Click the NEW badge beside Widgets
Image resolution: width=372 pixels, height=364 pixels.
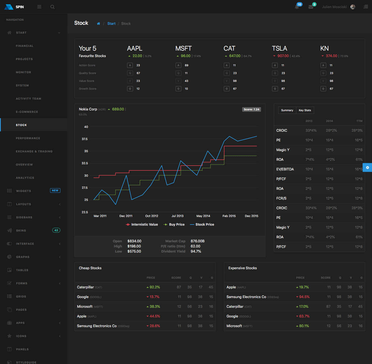point(55,191)
